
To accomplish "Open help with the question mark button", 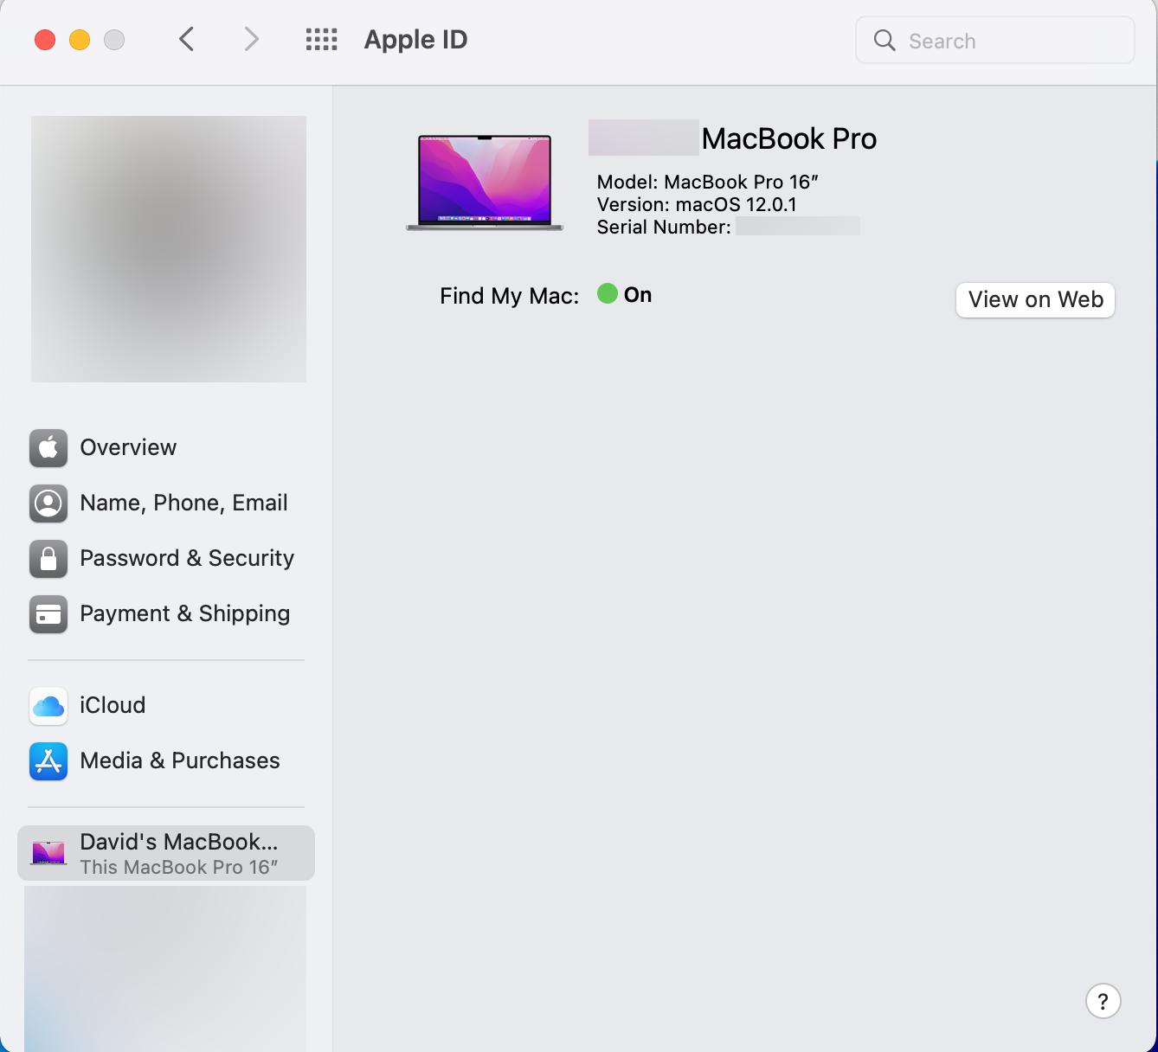I will coord(1103,1001).
